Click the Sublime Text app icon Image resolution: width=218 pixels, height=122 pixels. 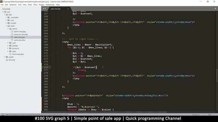[1, 1]
